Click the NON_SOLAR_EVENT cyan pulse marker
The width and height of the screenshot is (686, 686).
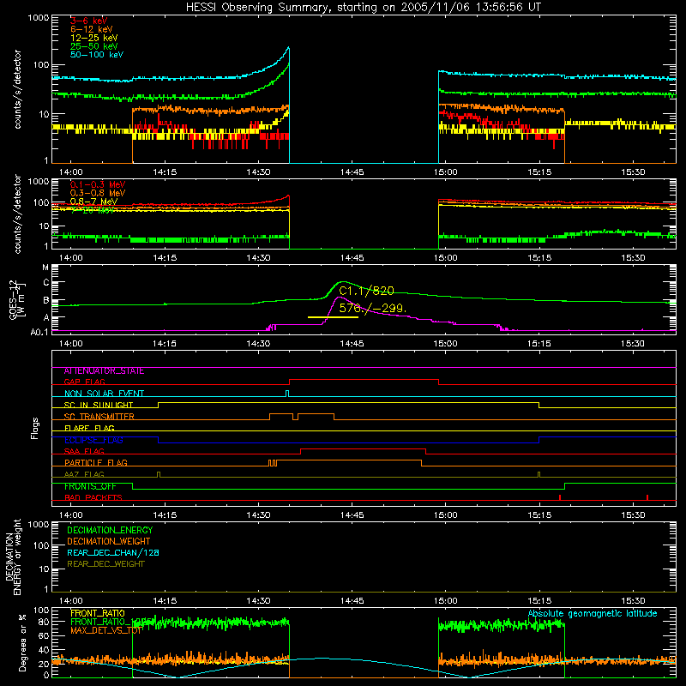287,394
